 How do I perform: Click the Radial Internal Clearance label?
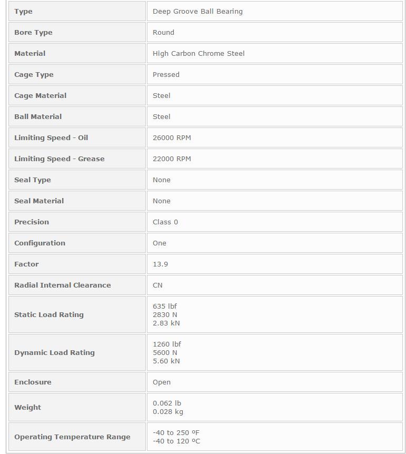(x=62, y=285)
